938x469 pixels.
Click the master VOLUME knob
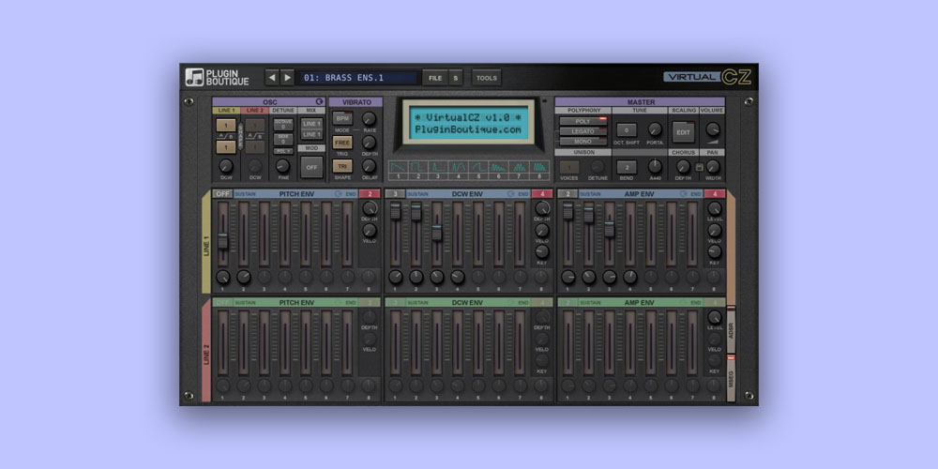click(x=713, y=129)
